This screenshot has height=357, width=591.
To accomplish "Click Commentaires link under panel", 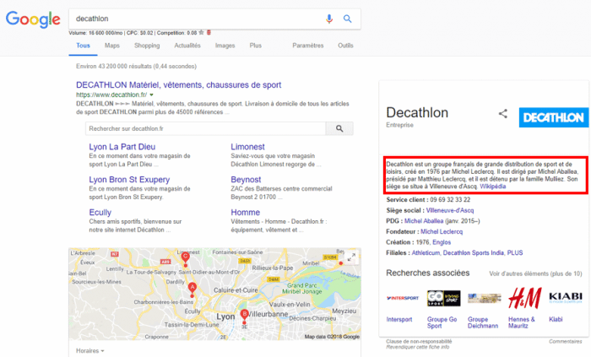I will click(566, 341).
